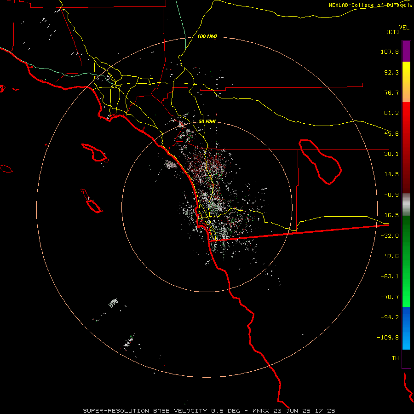Pick the yellow segment of velocity color bar
Image resolution: width=414 pixels, height=414 pixels.
point(406,82)
